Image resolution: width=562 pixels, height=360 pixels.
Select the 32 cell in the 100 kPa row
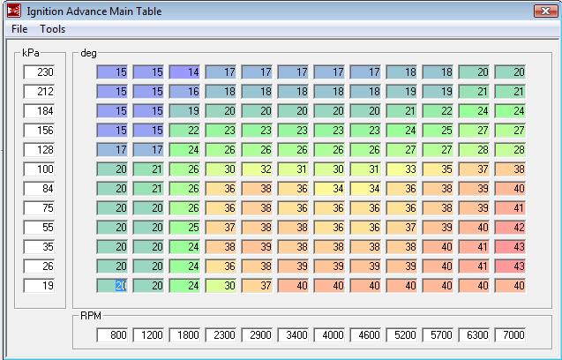(x=257, y=169)
